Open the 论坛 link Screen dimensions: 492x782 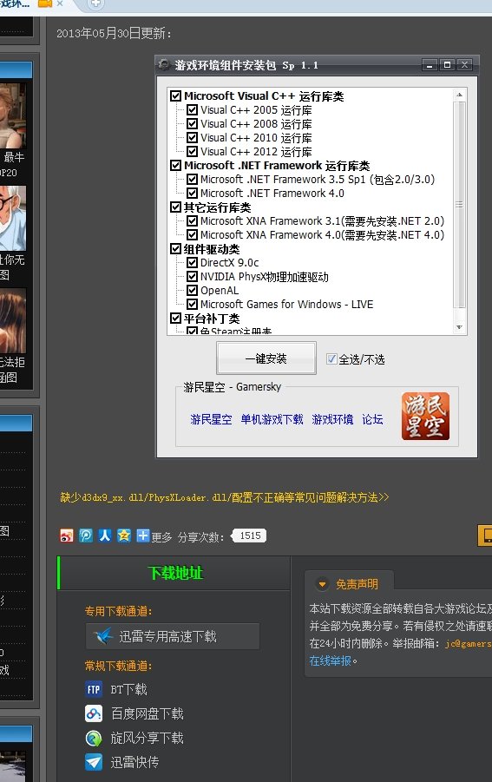point(372,419)
